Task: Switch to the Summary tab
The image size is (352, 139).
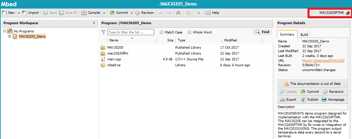Action: tap(287, 34)
